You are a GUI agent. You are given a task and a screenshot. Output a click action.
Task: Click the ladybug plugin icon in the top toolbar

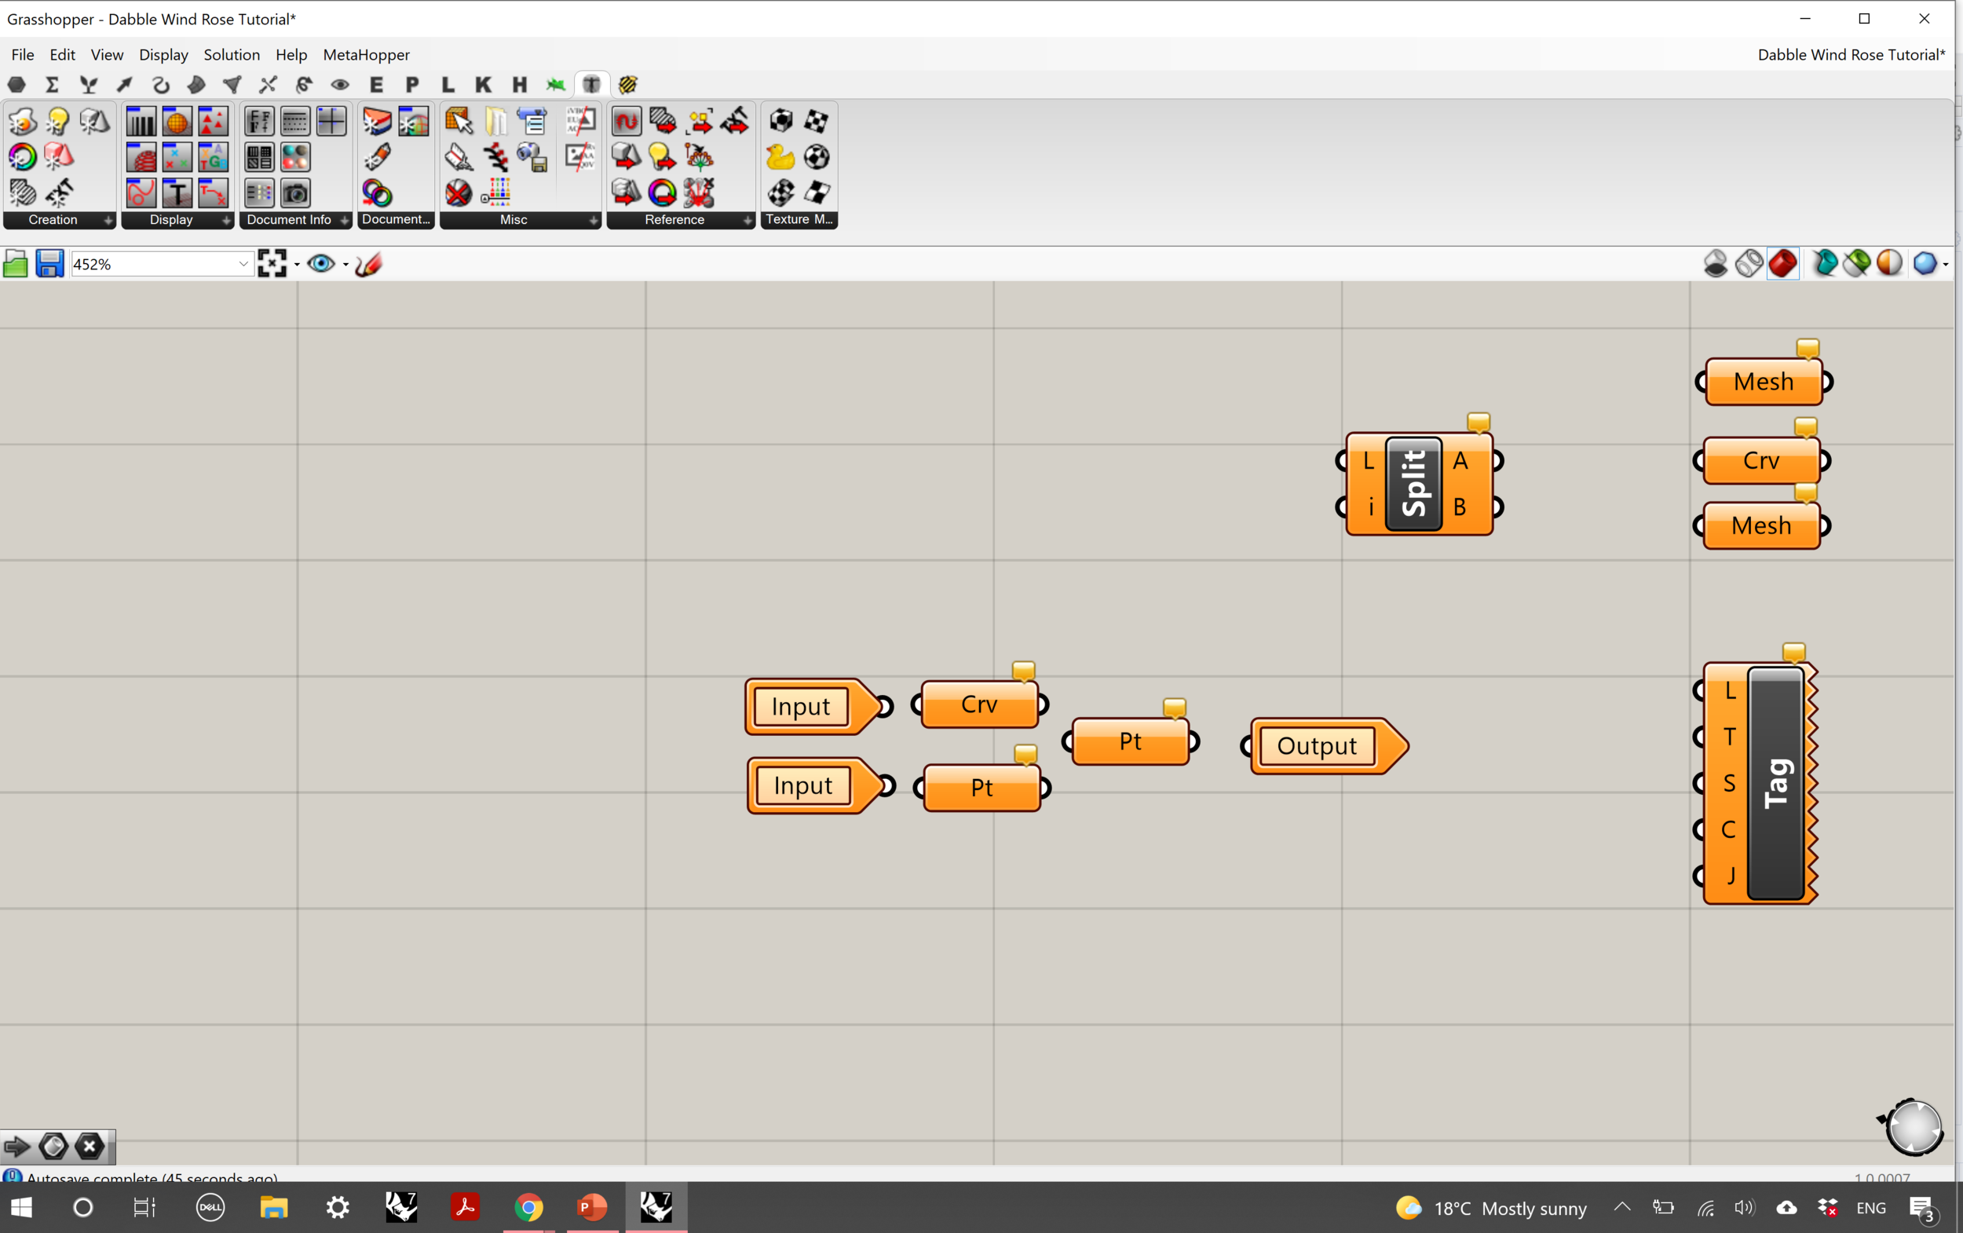627,84
